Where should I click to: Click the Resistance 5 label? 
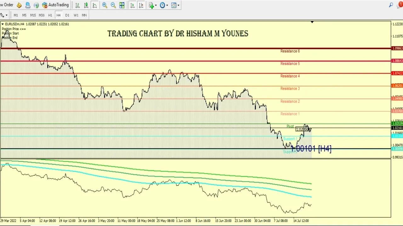point(290,64)
